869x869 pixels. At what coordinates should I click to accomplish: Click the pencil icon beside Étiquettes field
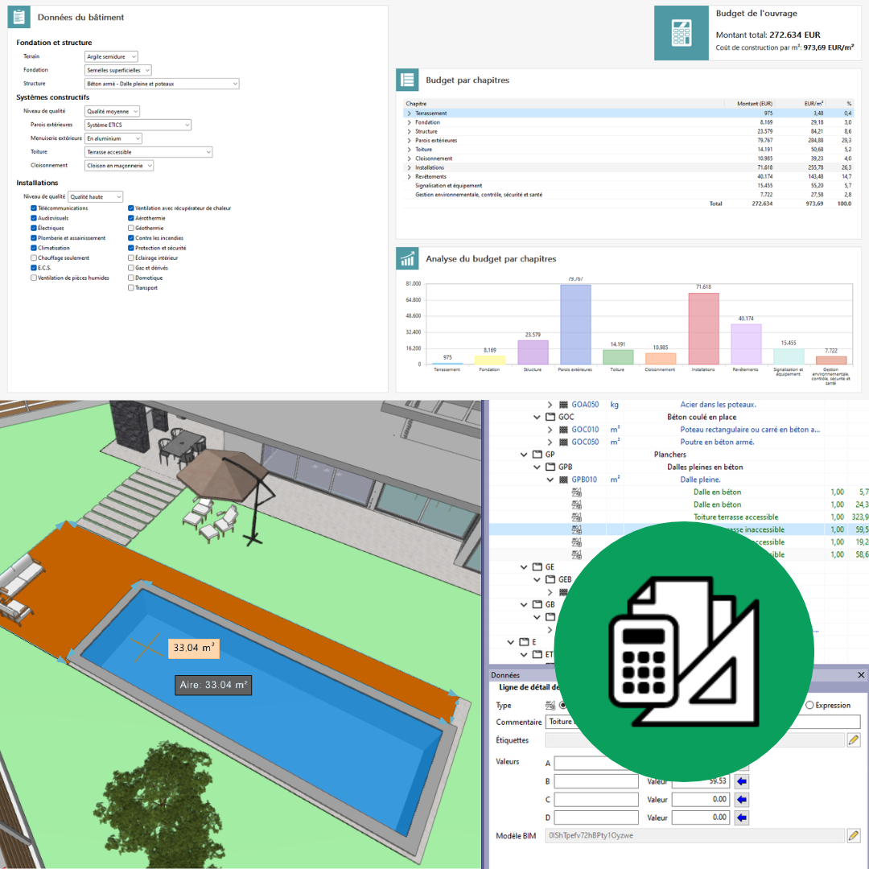(854, 739)
